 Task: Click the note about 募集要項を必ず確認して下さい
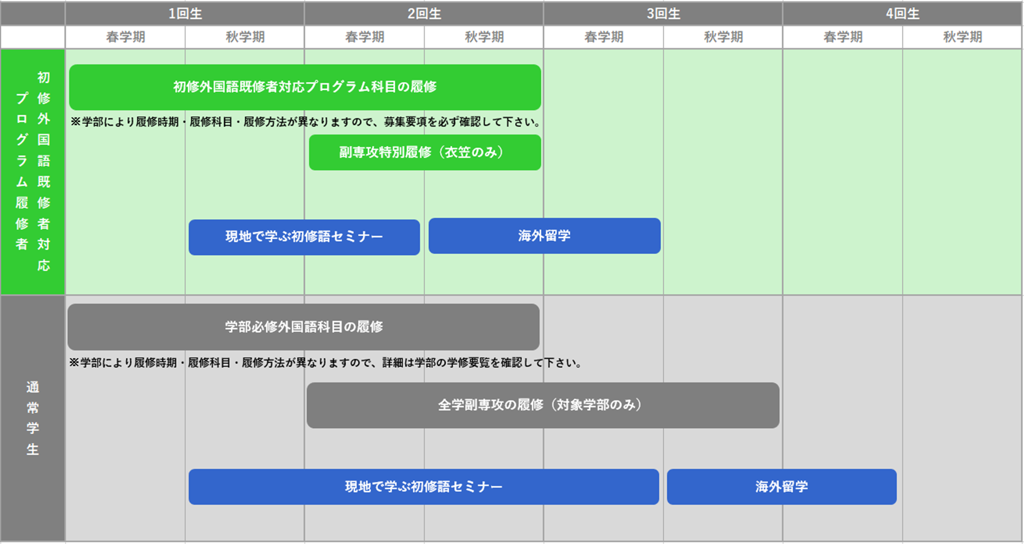point(306,122)
